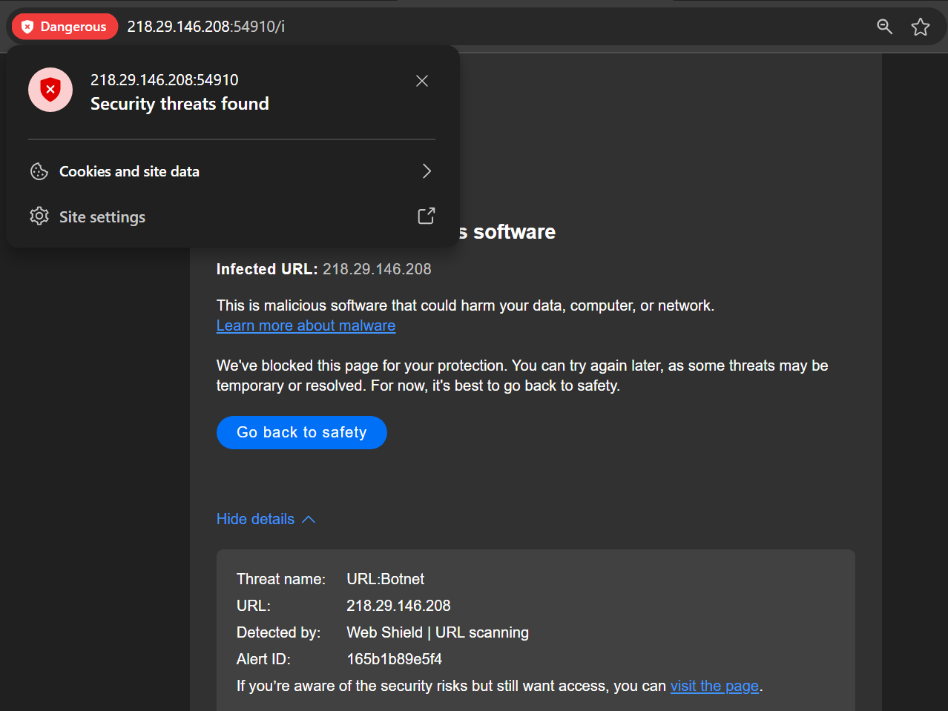The width and height of the screenshot is (948, 711).
Task: Close the security threats popup
Action: [x=422, y=81]
